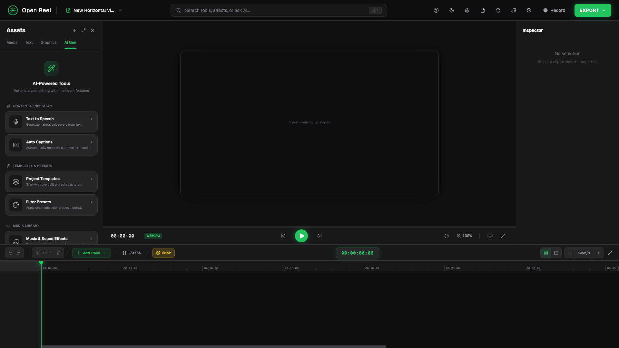Click the script file icon in top bar
Viewport: 619px width, 348px height.
pyautogui.click(x=483, y=10)
